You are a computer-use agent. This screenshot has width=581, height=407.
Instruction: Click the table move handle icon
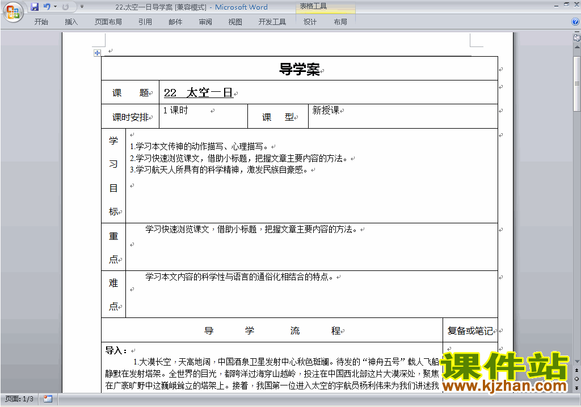[x=97, y=53]
